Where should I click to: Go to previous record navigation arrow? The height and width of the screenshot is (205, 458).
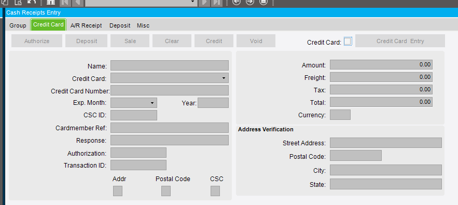[x=78, y=3]
